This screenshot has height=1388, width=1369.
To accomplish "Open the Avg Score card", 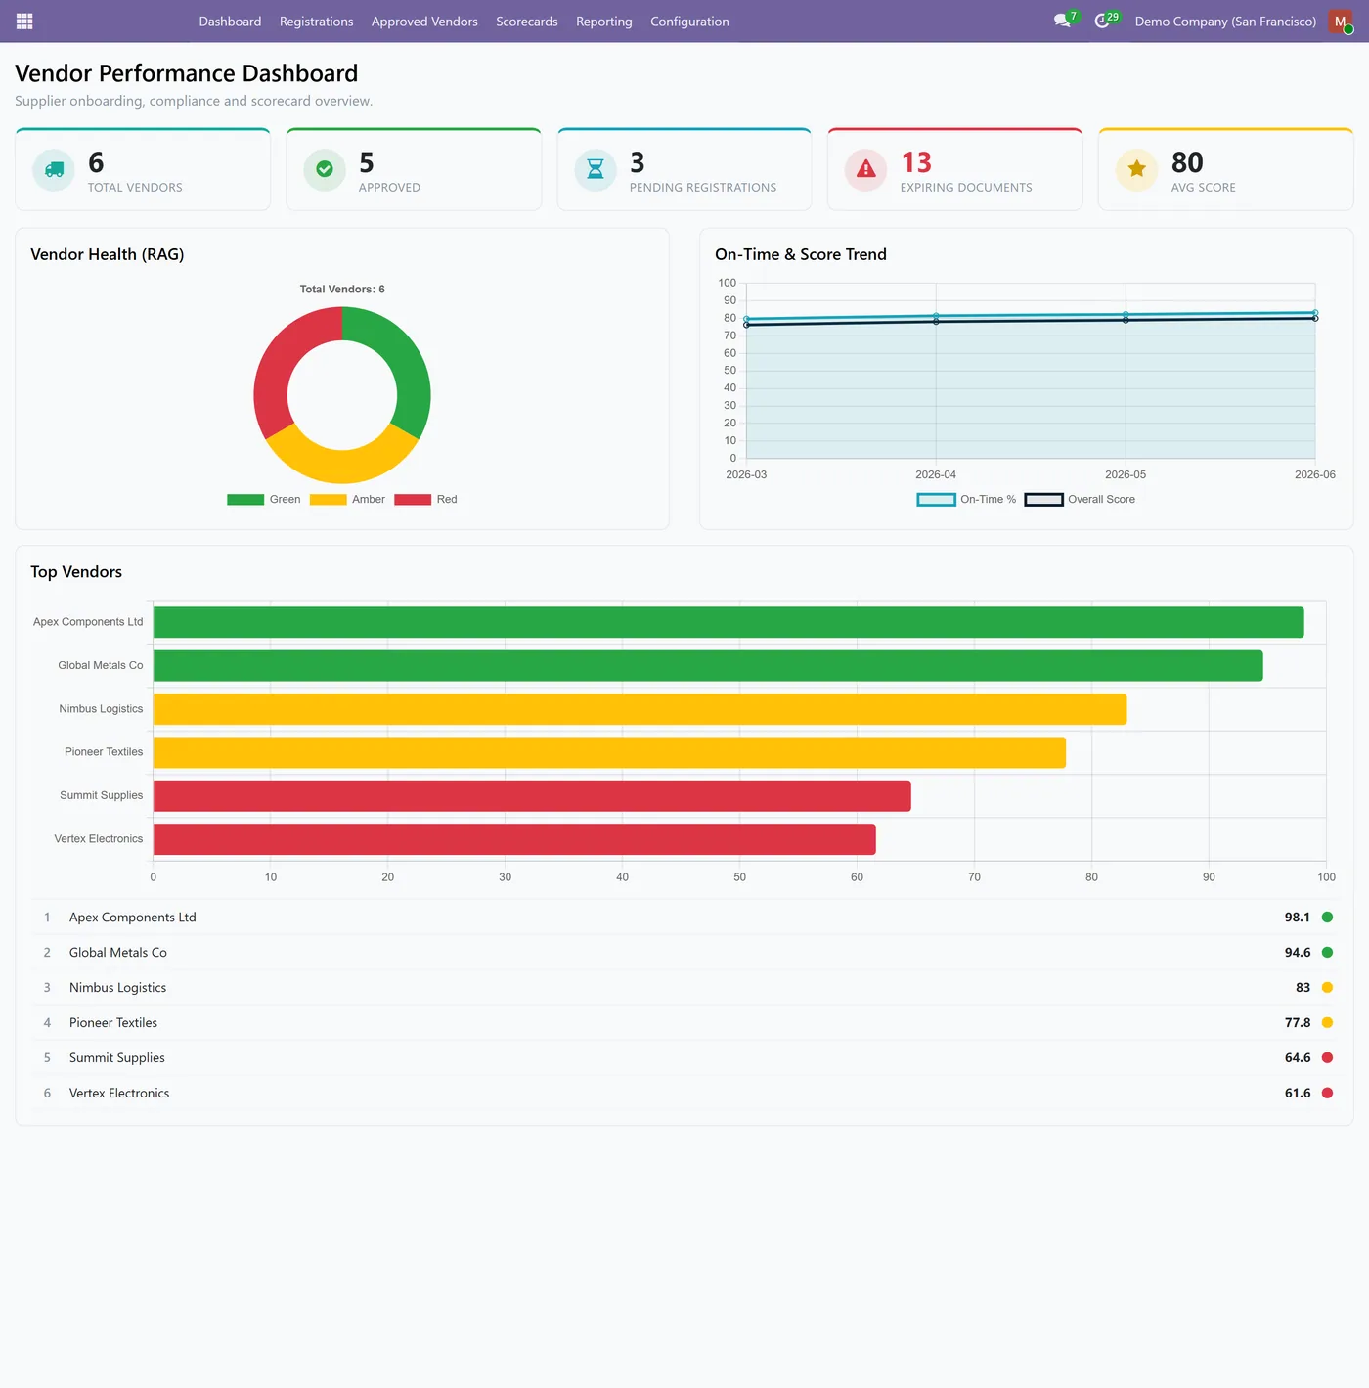I will pos(1226,169).
